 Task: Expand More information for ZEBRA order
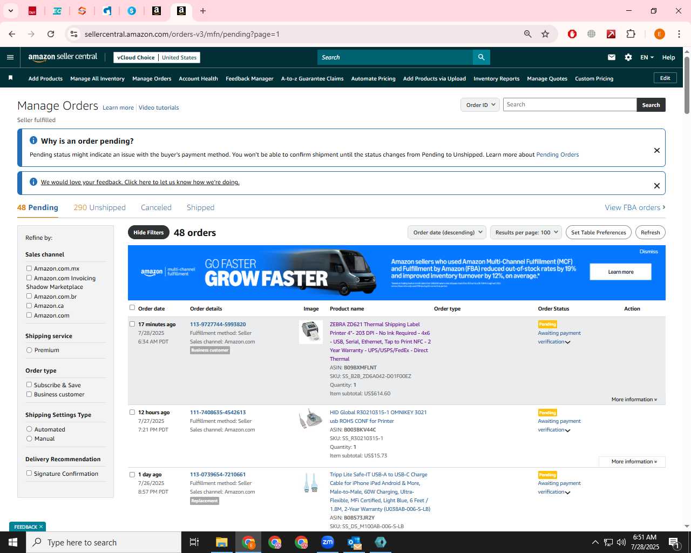(634, 400)
